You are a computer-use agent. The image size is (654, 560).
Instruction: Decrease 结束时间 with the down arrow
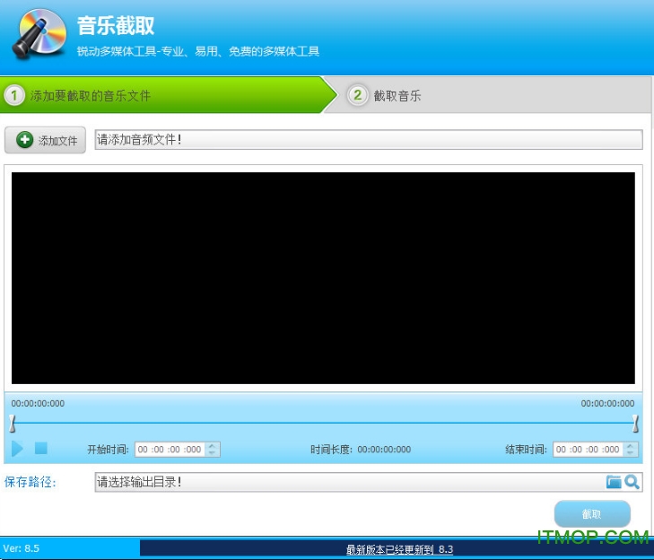[x=631, y=453]
